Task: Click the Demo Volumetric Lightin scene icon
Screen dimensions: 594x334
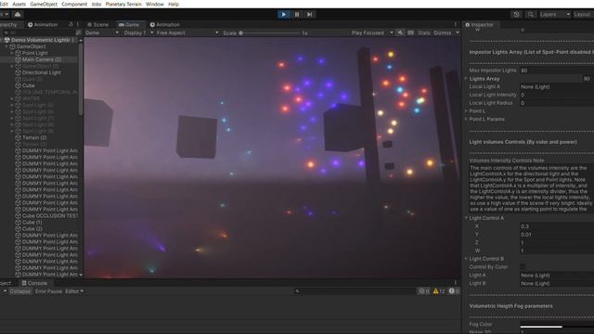Action: click(x=7, y=40)
